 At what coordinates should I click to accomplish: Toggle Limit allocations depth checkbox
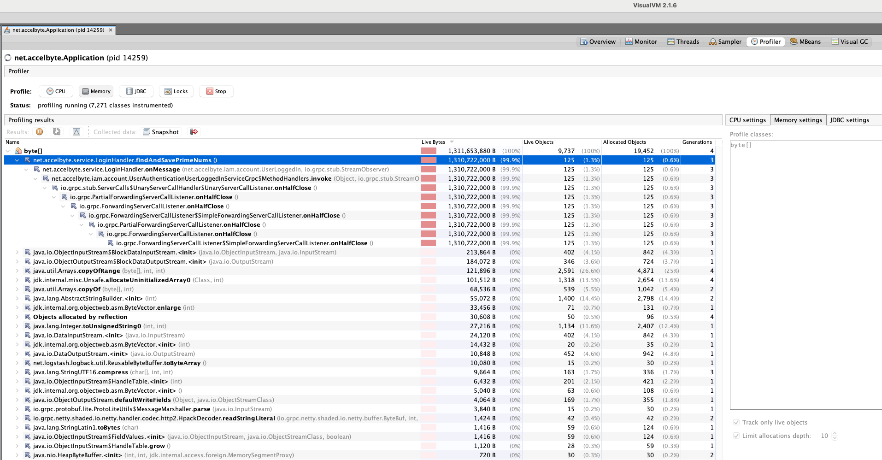[x=736, y=436]
